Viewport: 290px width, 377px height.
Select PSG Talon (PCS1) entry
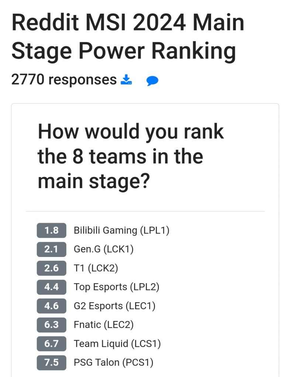click(114, 363)
